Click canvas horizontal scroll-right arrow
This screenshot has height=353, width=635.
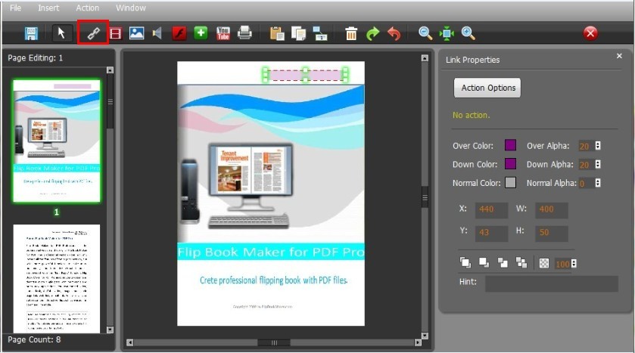click(x=418, y=342)
